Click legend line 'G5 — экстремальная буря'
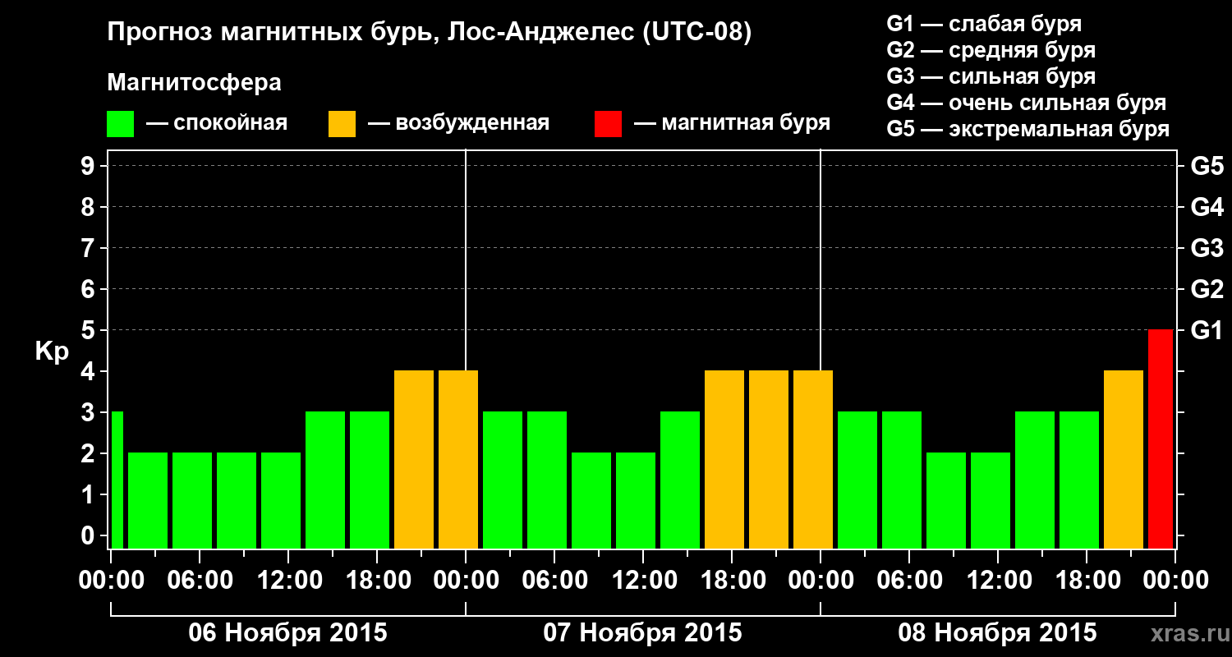Screen dimensions: 1232x657 pos(1027,129)
